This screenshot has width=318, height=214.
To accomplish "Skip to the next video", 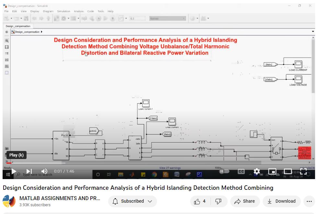I will point(29,171).
